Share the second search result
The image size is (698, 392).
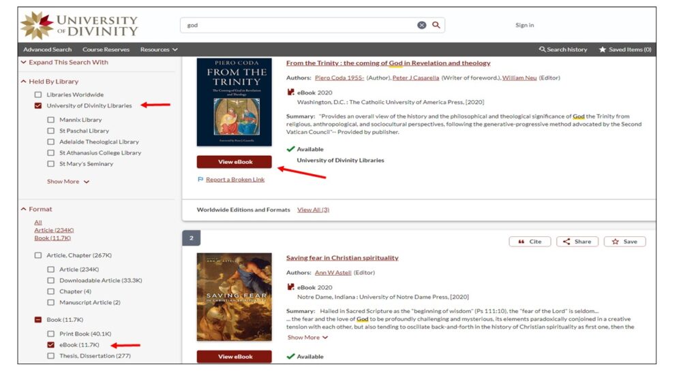pyautogui.click(x=577, y=242)
